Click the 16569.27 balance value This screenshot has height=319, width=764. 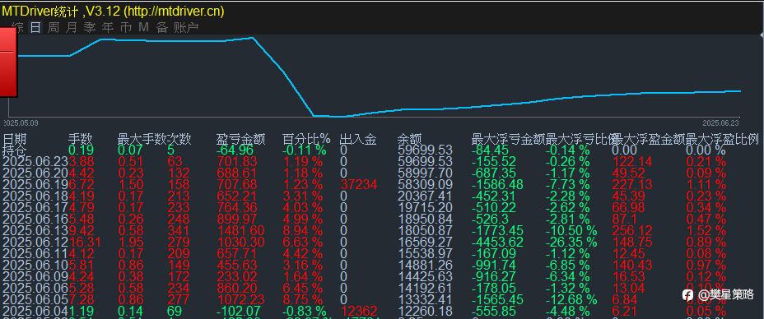pos(426,243)
